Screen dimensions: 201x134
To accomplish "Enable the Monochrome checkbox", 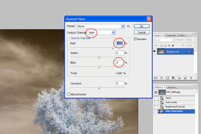I will pyautogui.click(x=69, y=94).
